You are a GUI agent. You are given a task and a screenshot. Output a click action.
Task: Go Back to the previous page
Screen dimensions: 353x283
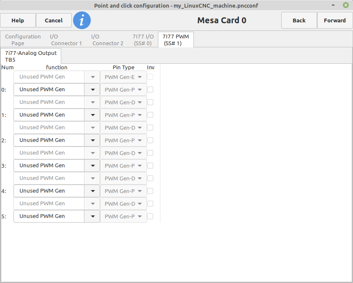click(299, 20)
